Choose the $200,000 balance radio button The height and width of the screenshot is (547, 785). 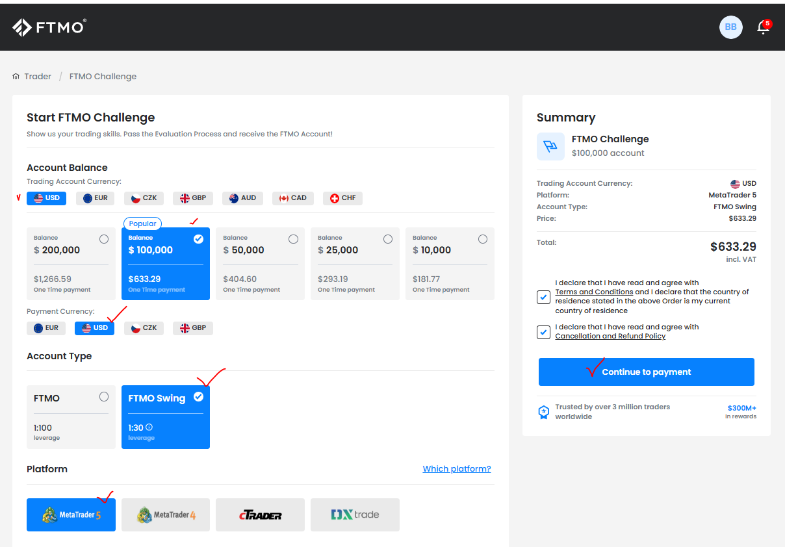point(104,239)
